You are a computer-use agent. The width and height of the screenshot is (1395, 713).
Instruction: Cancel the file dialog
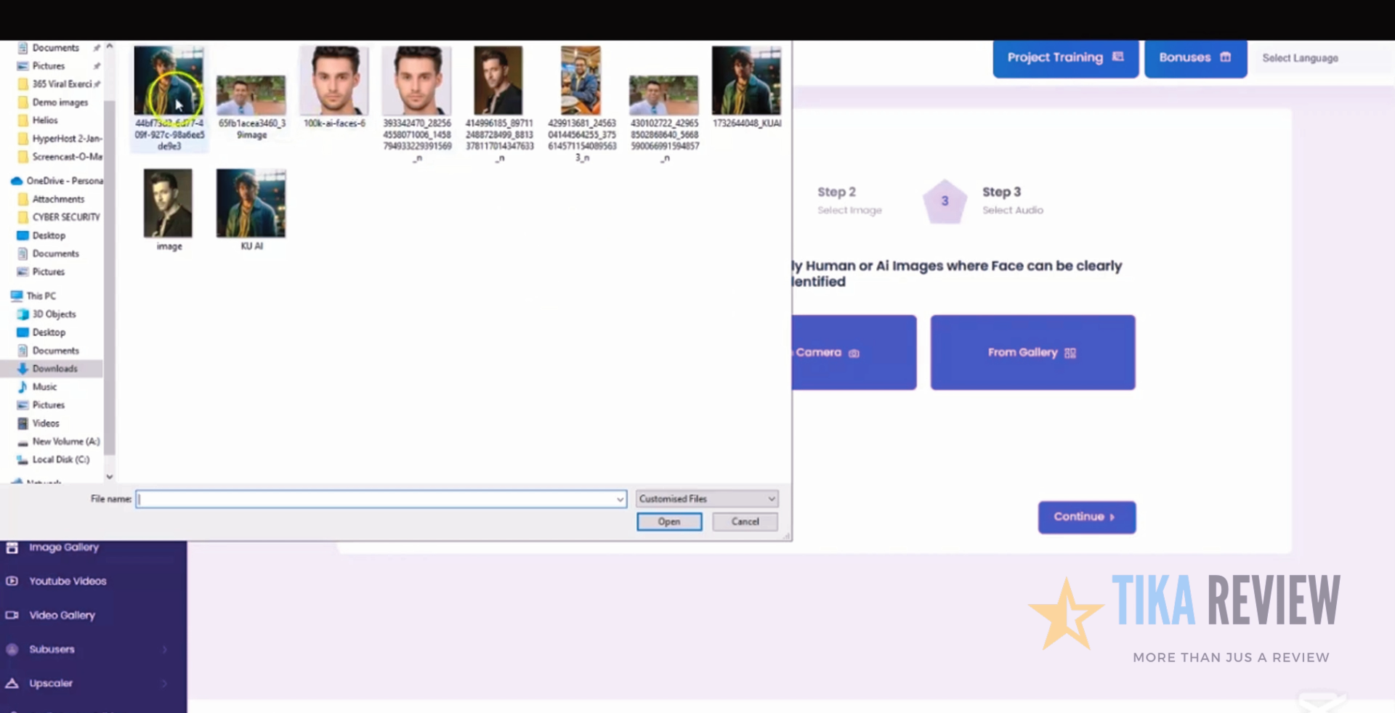(x=745, y=521)
